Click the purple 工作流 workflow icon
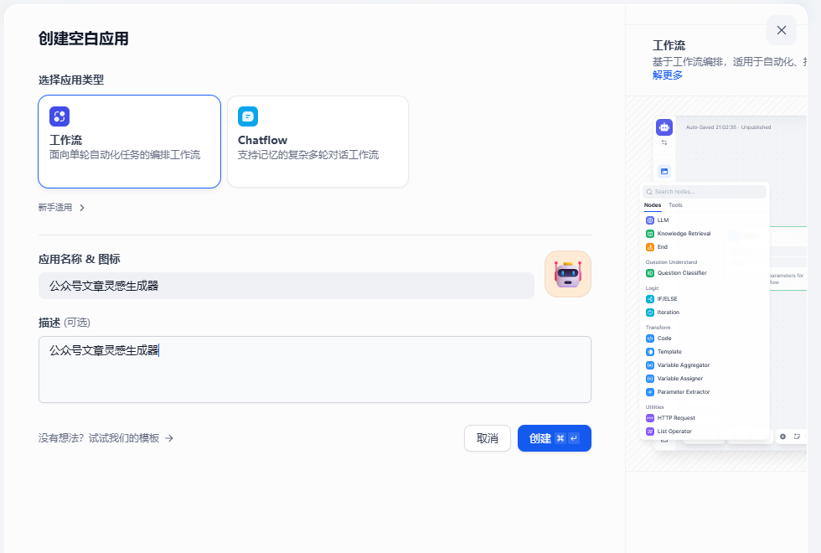The image size is (821, 553). pos(59,116)
